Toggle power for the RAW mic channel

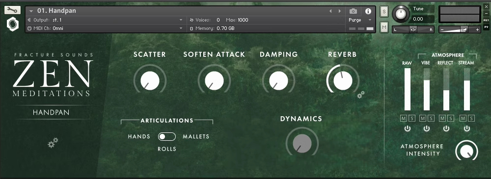pyautogui.click(x=407, y=128)
